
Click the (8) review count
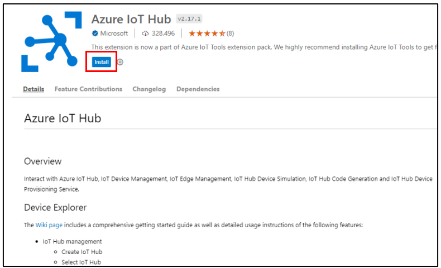pyautogui.click(x=231, y=33)
